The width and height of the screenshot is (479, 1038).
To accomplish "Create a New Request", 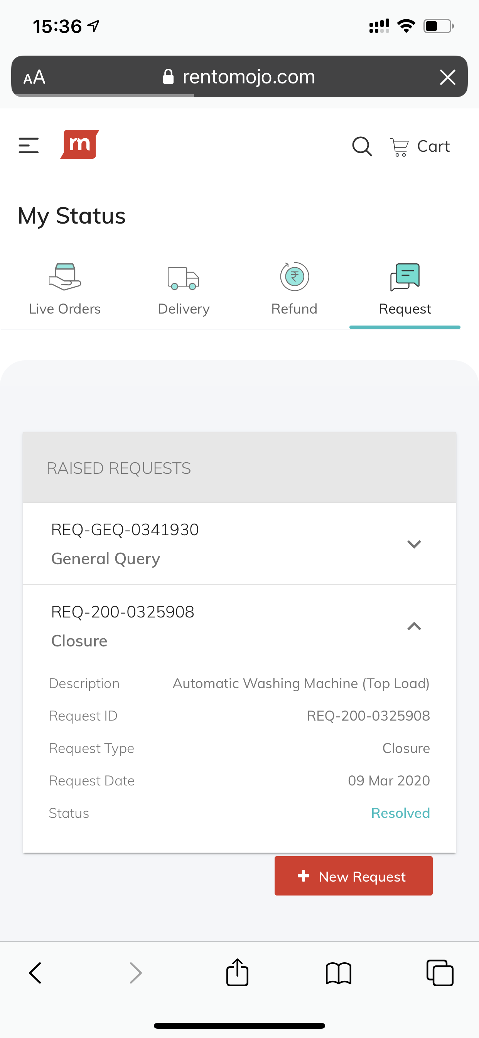I will pyautogui.click(x=353, y=876).
